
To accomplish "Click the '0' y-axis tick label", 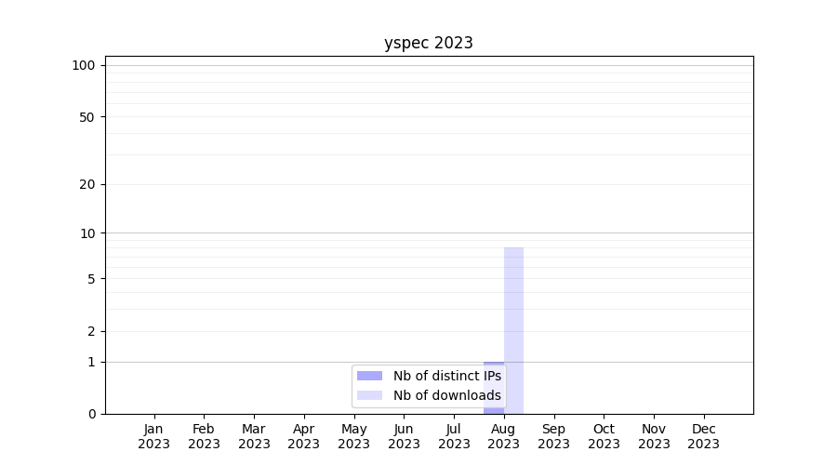I will (x=91, y=414).
